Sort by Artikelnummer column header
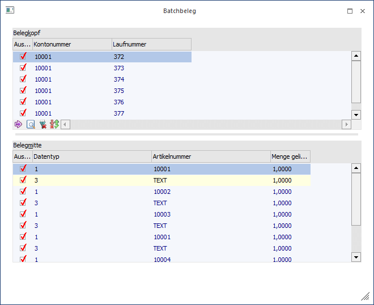 [x=211, y=156]
